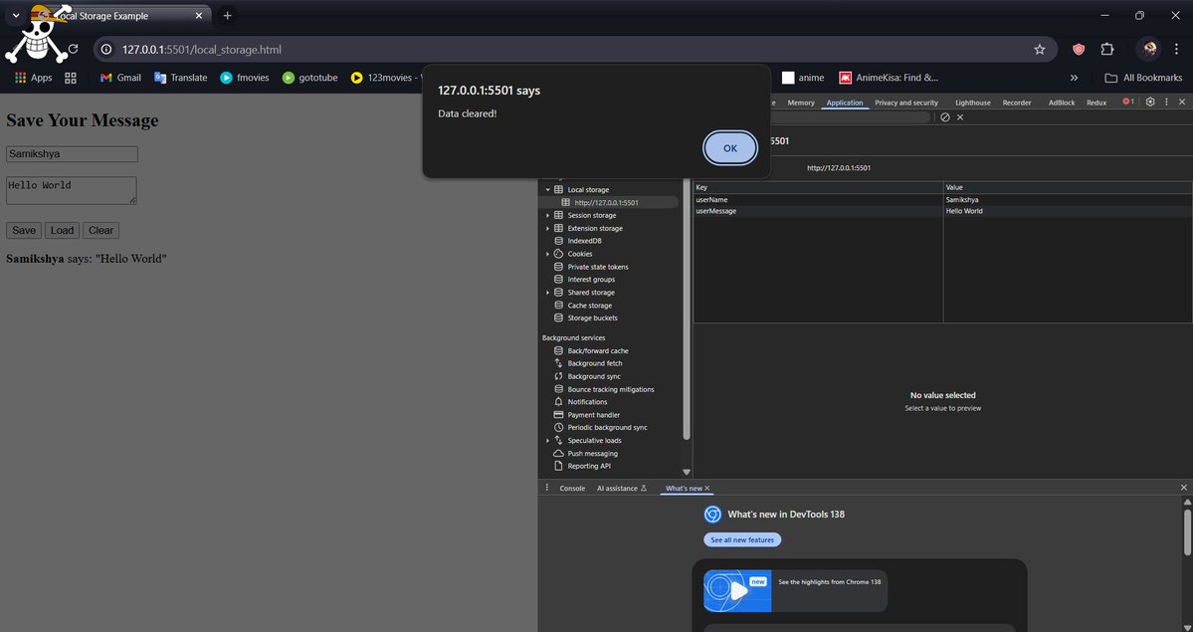Switch to the Recorder tab

click(1017, 103)
